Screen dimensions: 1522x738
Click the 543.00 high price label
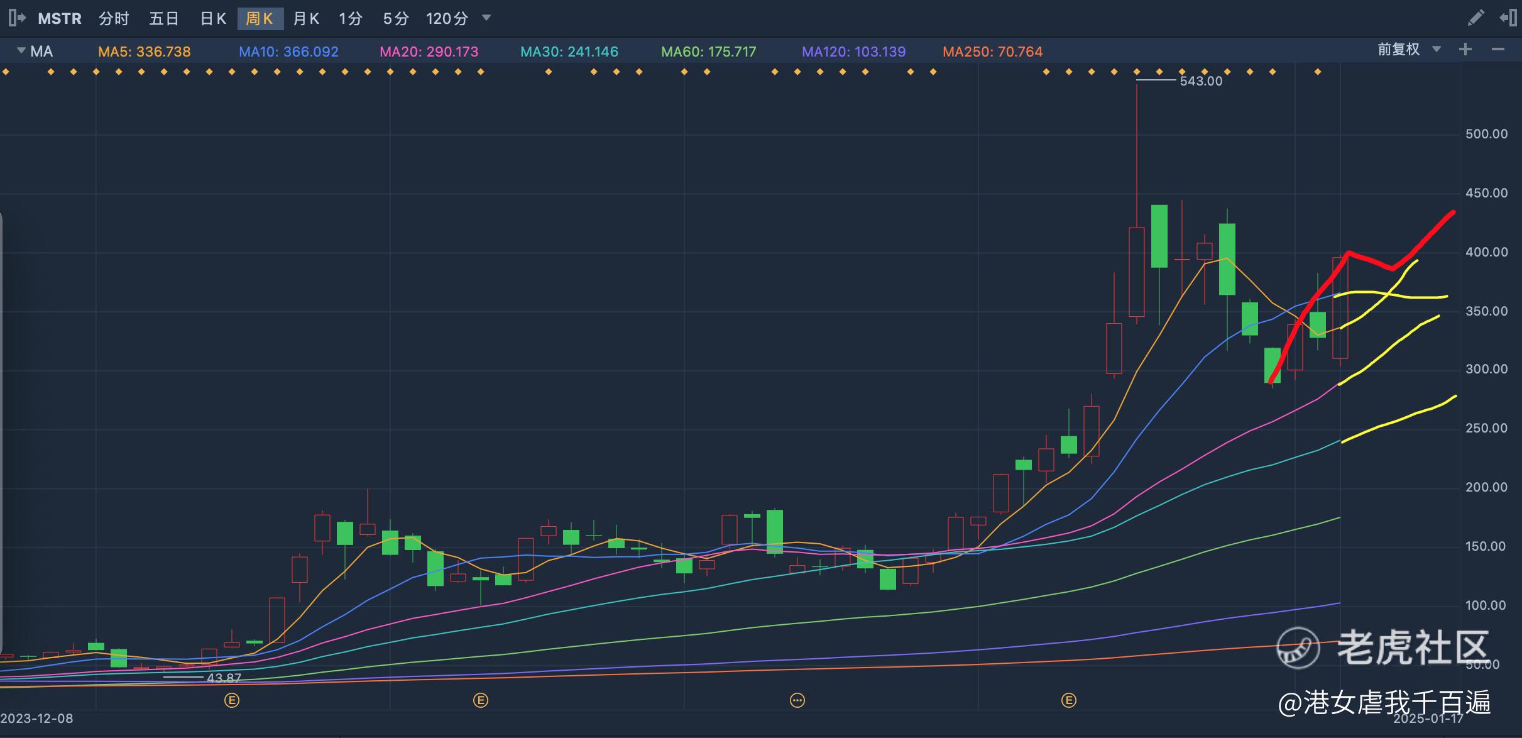pos(1202,81)
